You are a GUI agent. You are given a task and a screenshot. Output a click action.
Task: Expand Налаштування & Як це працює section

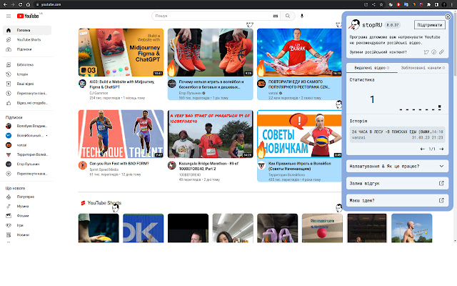(397, 166)
